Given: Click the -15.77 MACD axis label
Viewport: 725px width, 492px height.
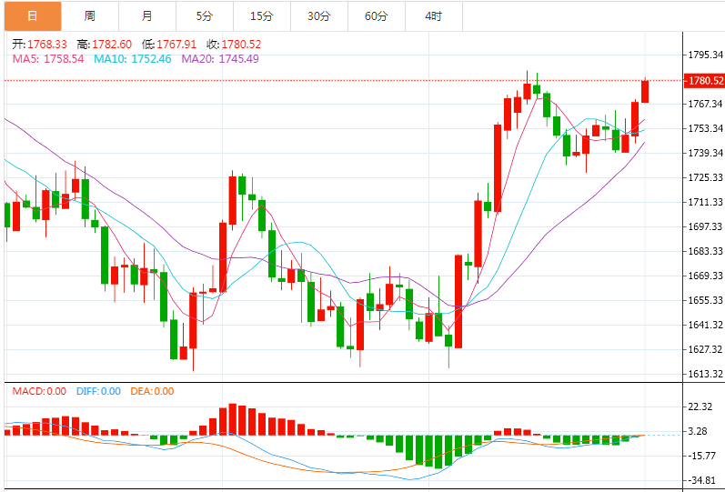Looking at the screenshot, I should point(700,456).
